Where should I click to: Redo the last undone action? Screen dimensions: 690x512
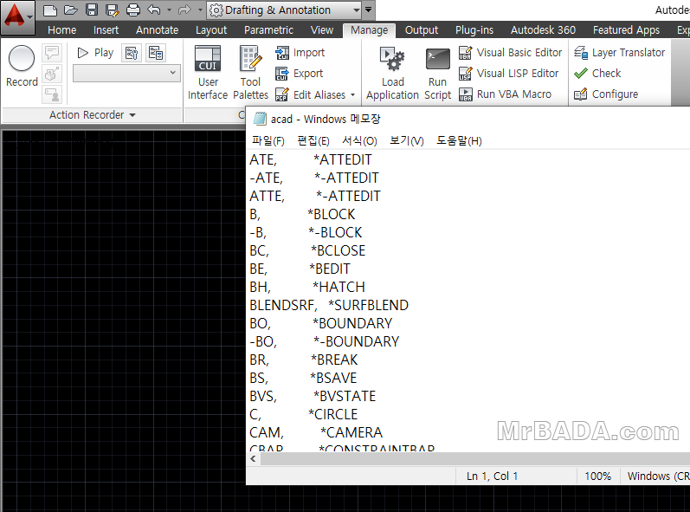pos(184,10)
